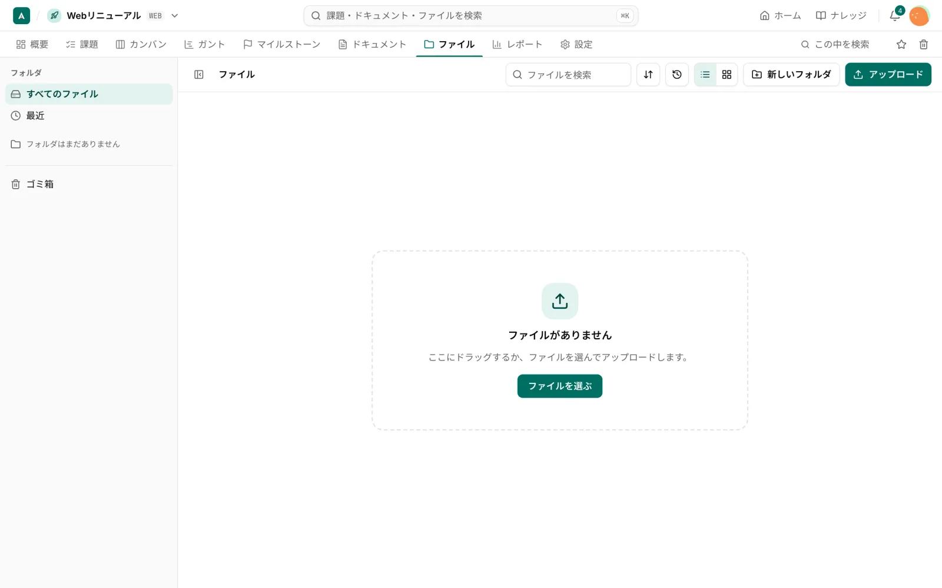Switch to grid view

(x=727, y=75)
